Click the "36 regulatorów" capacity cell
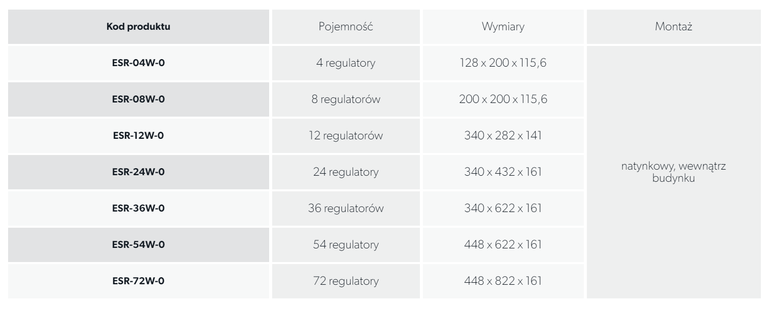Image resolution: width=771 pixels, height=309 pixels. pyautogui.click(x=347, y=208)
